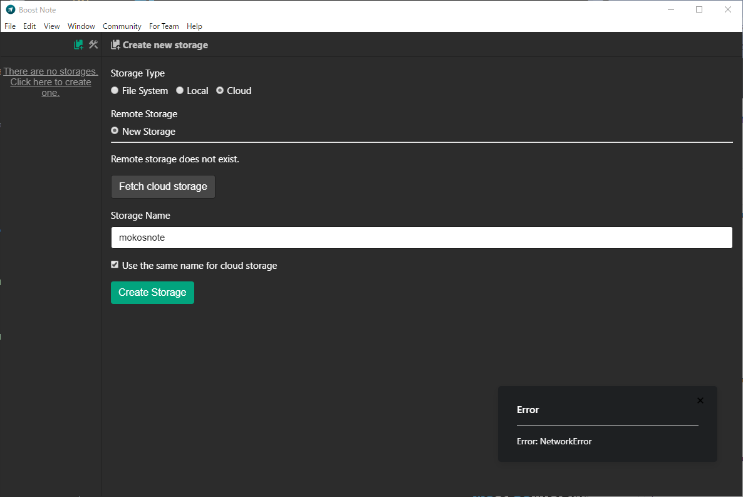
Task: Click the 'Storage Type' label
Action: [137, 73]
